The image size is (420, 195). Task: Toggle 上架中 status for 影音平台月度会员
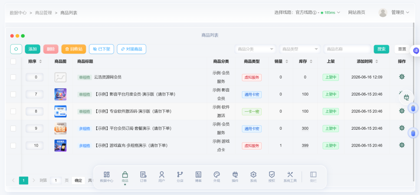[331, 94]
